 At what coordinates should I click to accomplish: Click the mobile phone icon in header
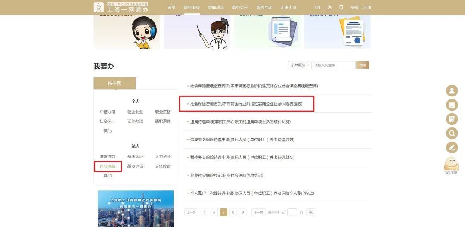coord(341,7)
